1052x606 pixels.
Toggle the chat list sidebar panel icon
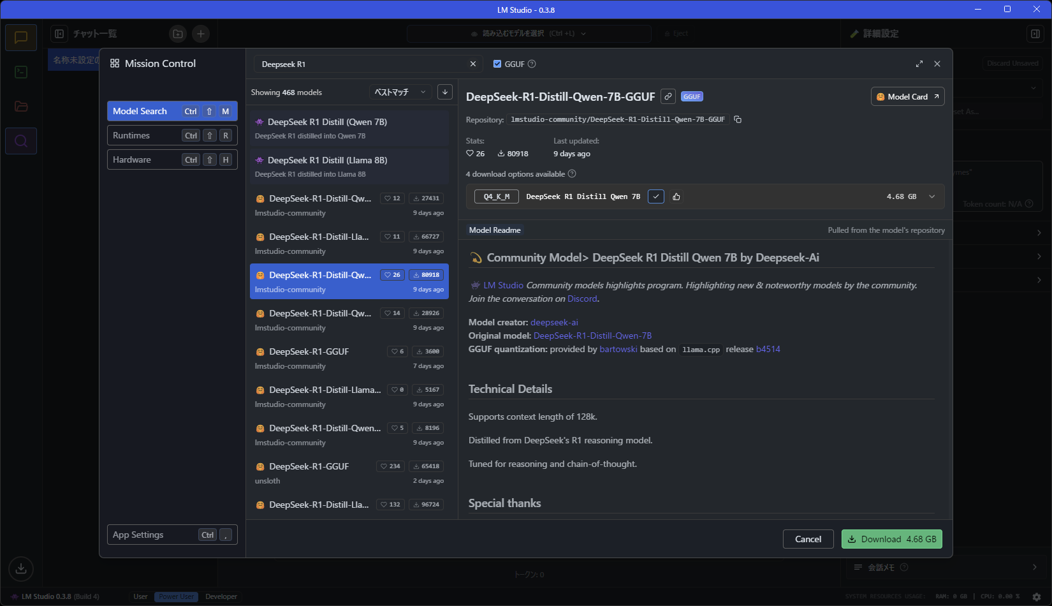click(59, 34)
